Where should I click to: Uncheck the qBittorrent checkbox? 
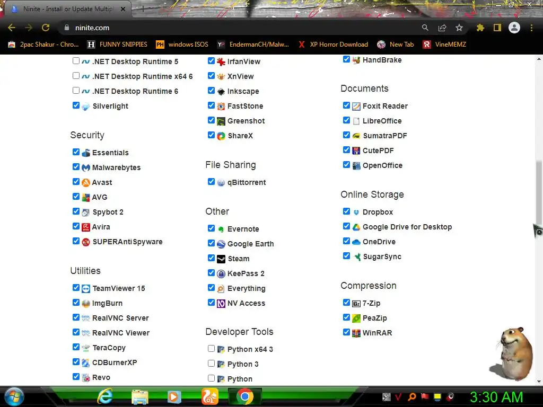coord(211,182)
